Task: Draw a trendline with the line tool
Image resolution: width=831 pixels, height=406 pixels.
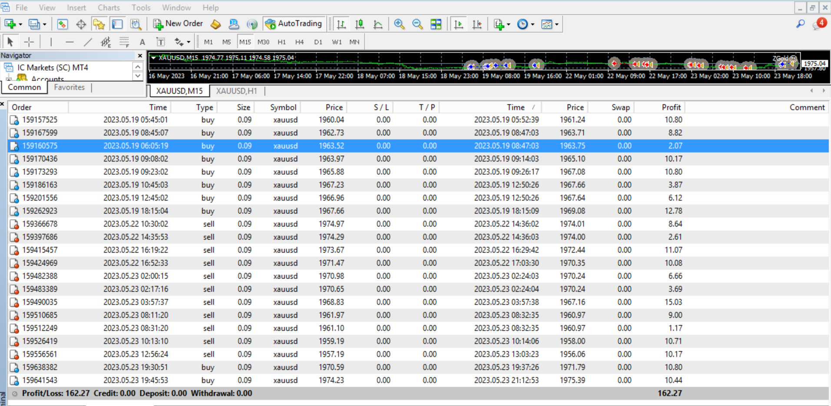Action: coord(88,42)
